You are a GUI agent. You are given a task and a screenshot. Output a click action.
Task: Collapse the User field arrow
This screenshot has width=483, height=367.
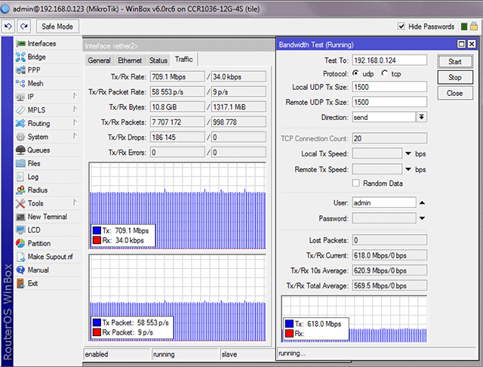(423, 203)
